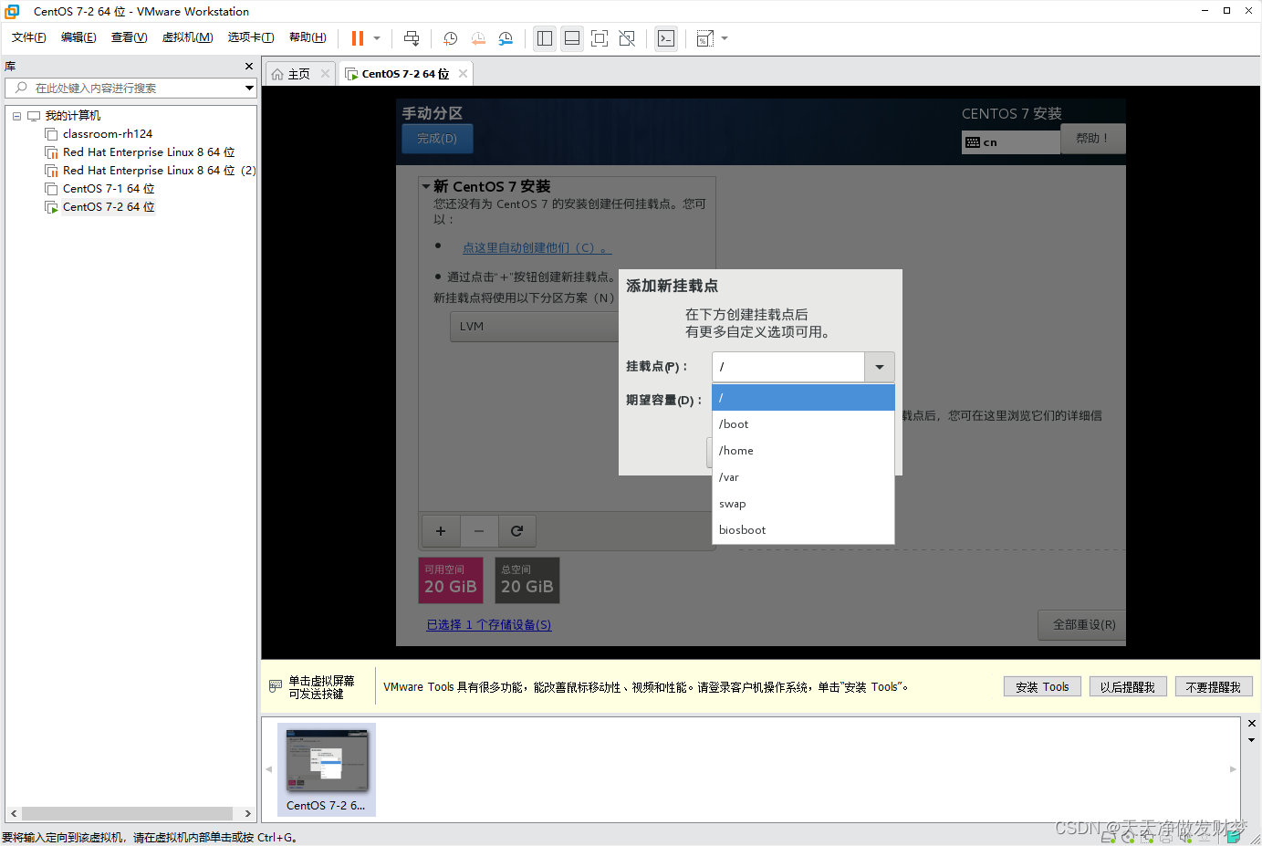
Task: Click the 不要提醒我 button
Action: [1214, 687]
